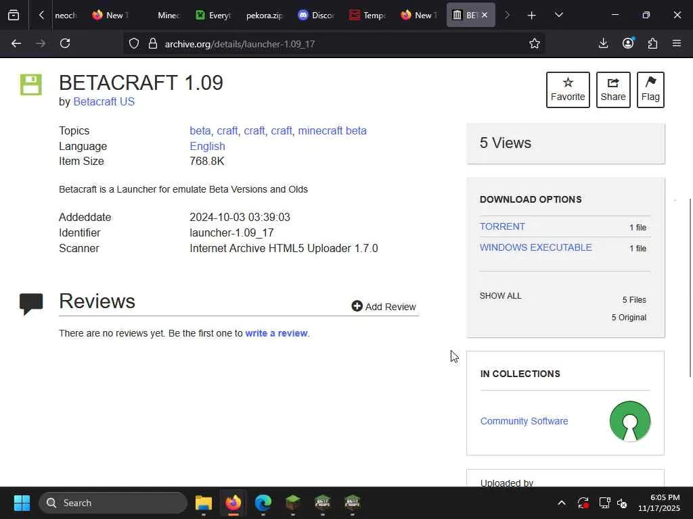Bookmark this page with the star icon
This screenshot has width=693, height=519.
click(x=535, y=43)
